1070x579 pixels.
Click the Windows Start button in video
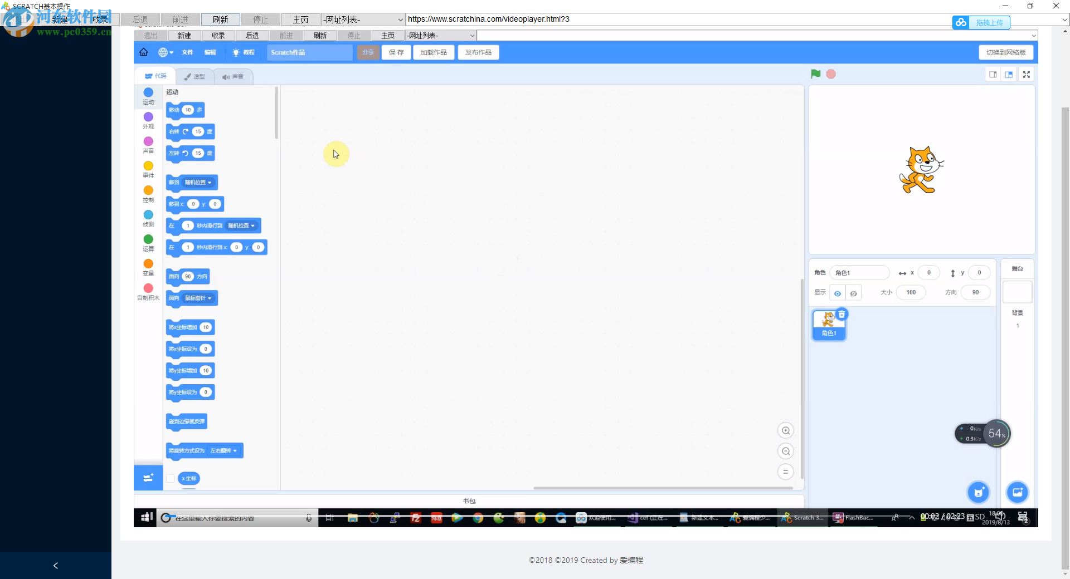pyautogui.click(x=147, y=518)
